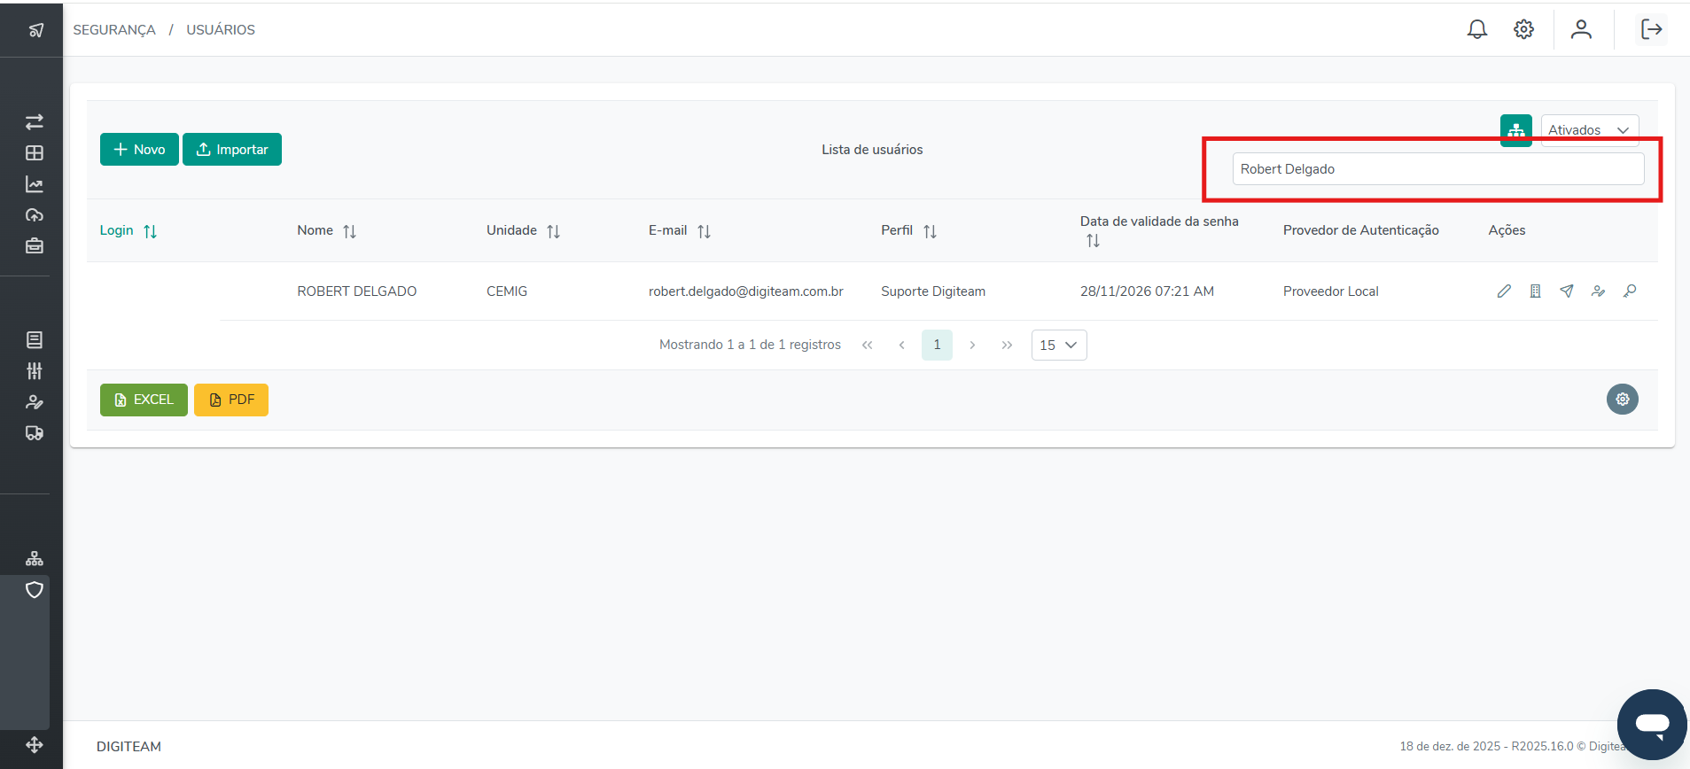Expand the Ativados status dropdown

coord(1589,130)
